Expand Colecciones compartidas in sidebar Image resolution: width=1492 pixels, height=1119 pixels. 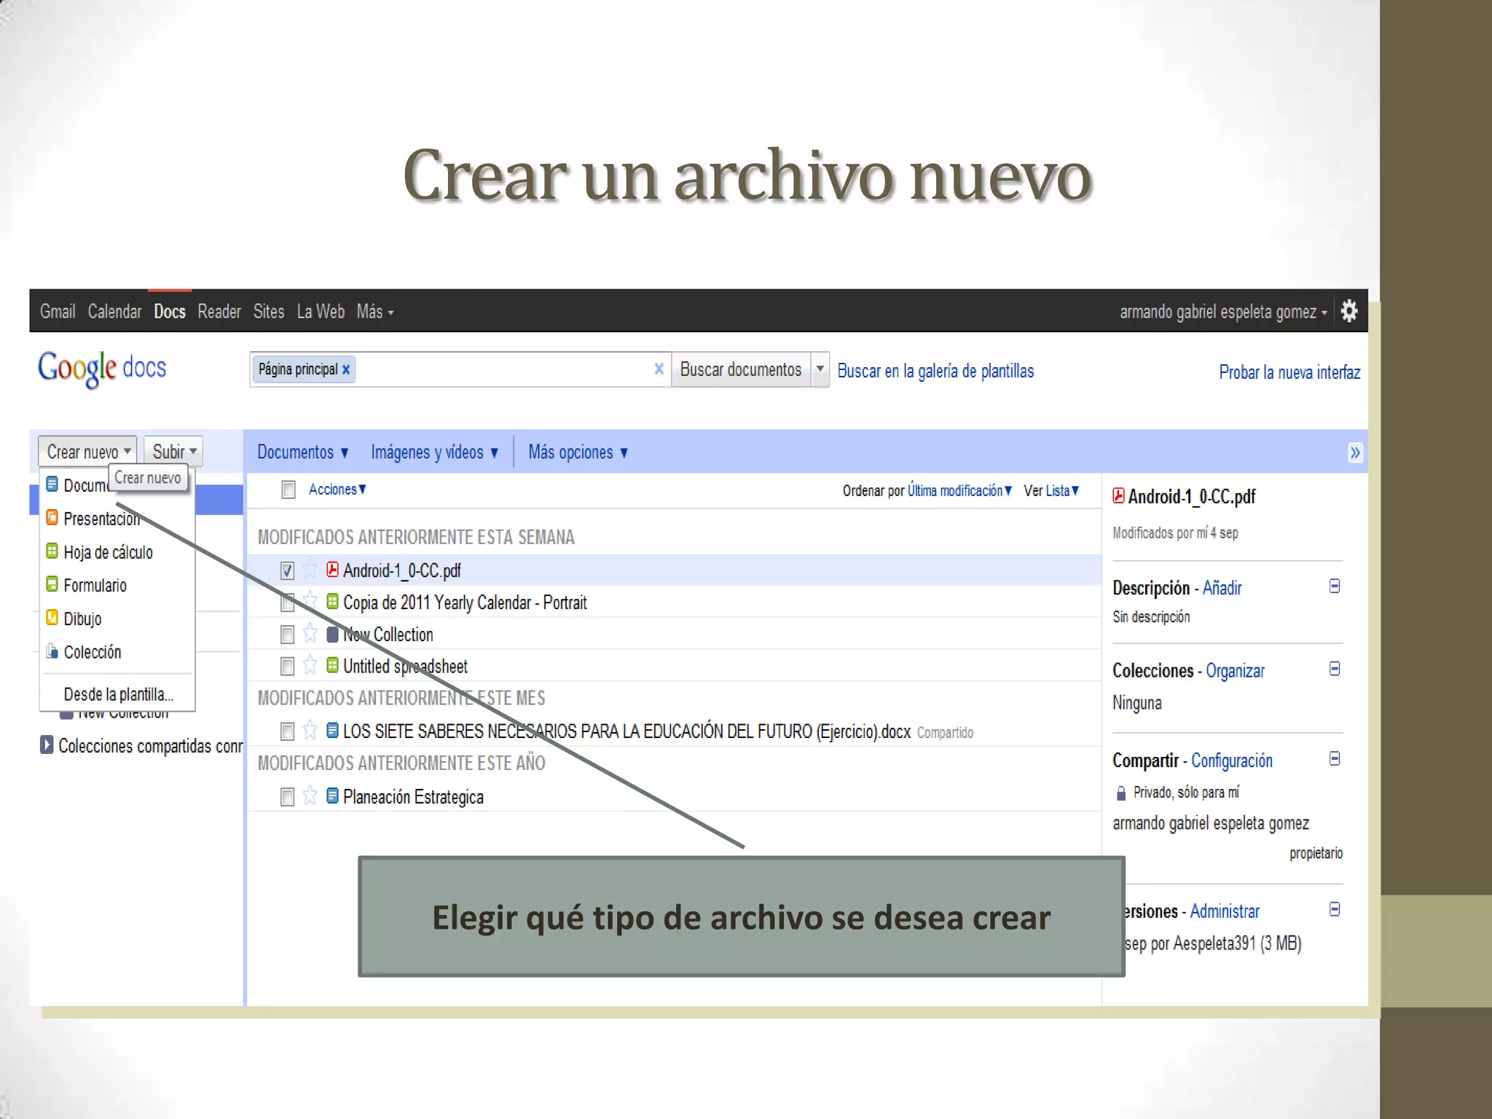(47, 745)
